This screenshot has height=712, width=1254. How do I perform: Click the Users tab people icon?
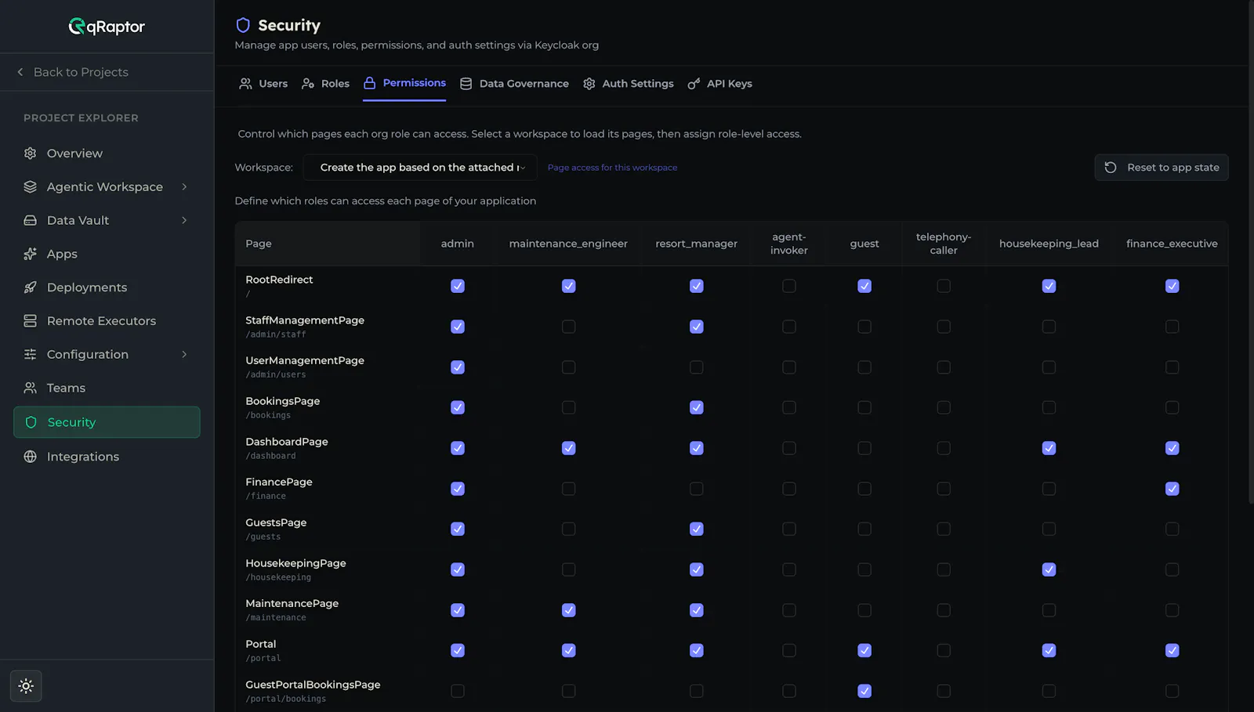(x=245, y=84)
